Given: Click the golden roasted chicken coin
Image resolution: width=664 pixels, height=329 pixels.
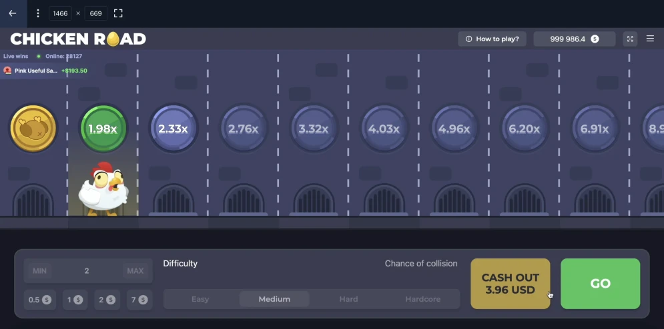Looking at the screenshot, I should (x=33, y=129).
